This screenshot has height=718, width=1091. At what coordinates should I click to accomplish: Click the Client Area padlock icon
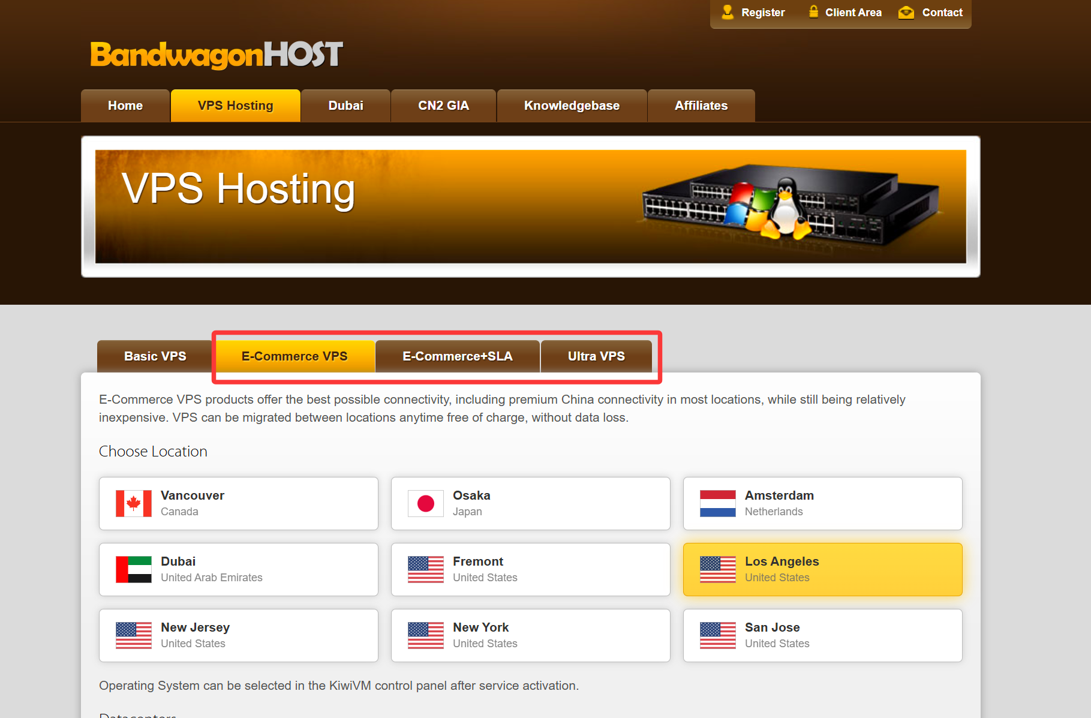point(813,12)
